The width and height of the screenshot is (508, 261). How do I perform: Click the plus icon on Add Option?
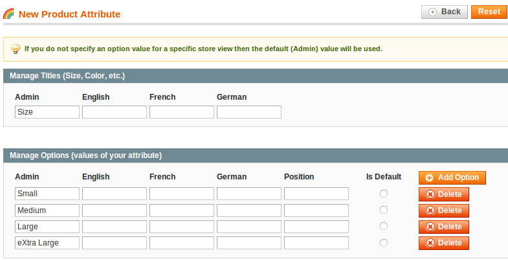pos(429,177)
